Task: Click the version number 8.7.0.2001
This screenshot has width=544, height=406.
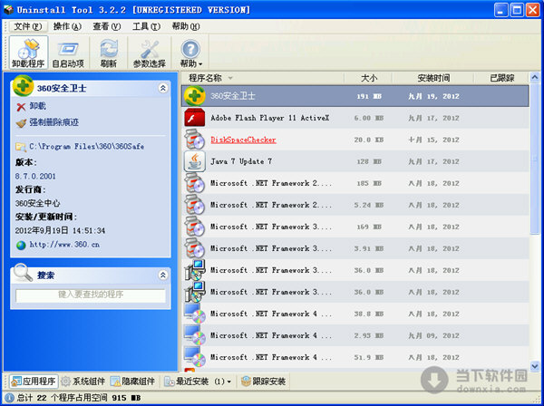Action: [35, 176]
